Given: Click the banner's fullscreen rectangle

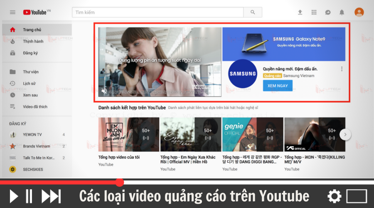Looking at the screenshot, I should [x=357, y=196].
